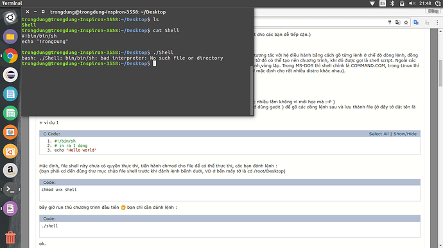Screen dimensions: 443x248
Task: Click the './shell' code text
Action: tap(49, 226)
